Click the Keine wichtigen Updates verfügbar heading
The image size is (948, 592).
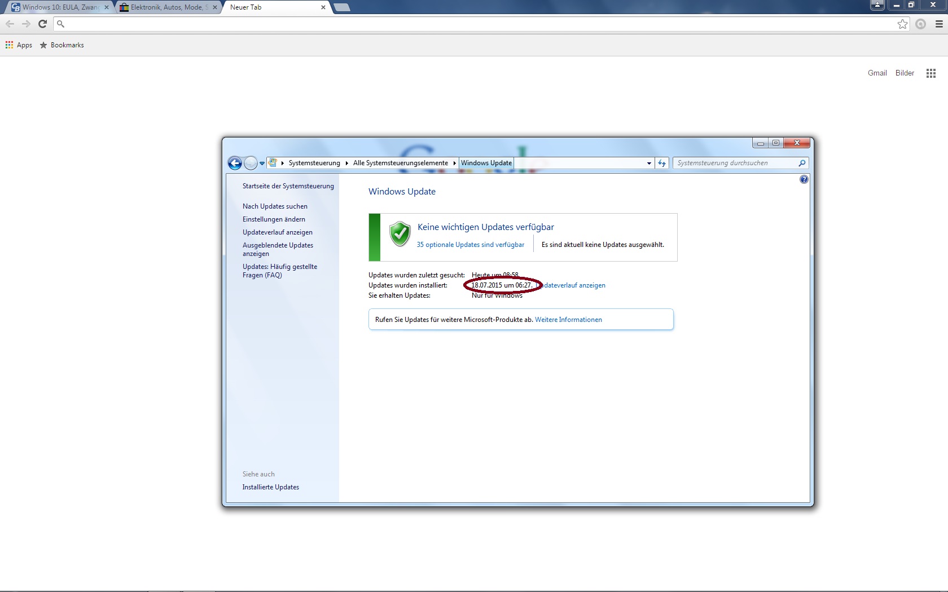pos(486,227)
